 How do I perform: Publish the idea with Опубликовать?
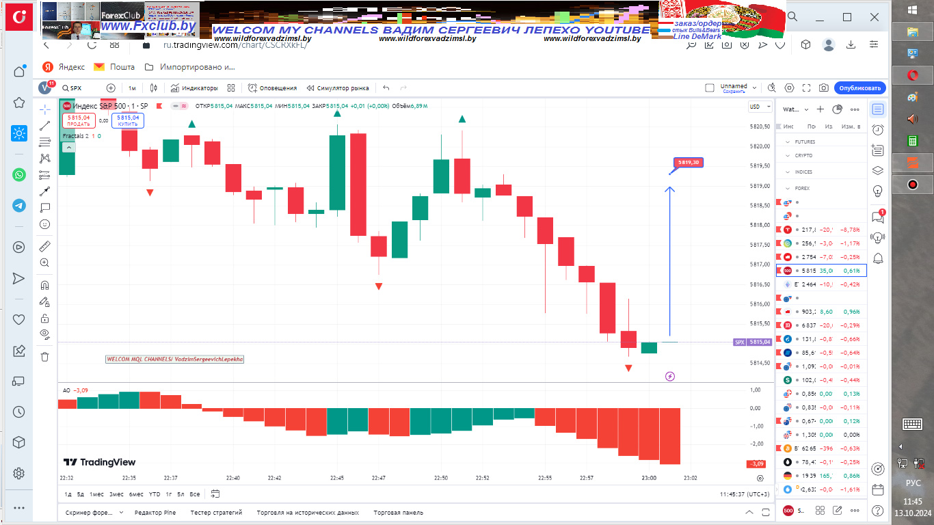860,88
